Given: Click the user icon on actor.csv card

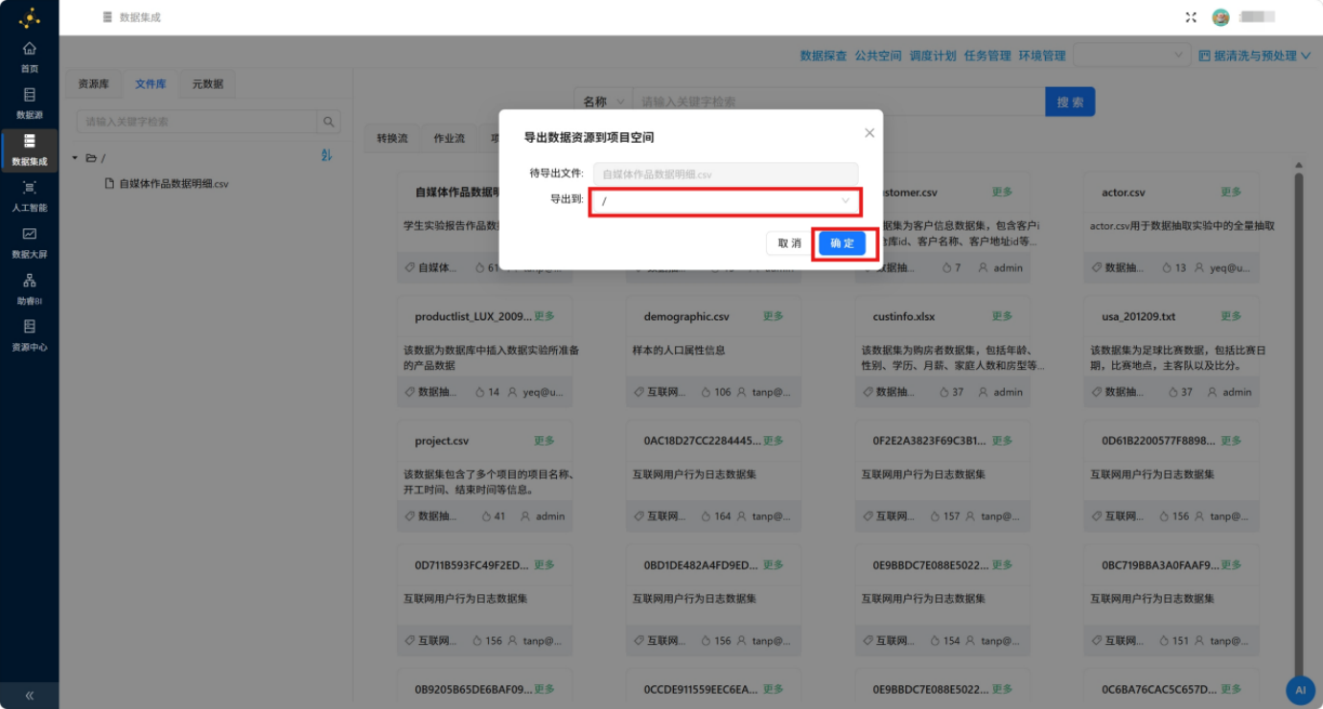Looking at the screenshot, I should click(x=1197, y=268).
